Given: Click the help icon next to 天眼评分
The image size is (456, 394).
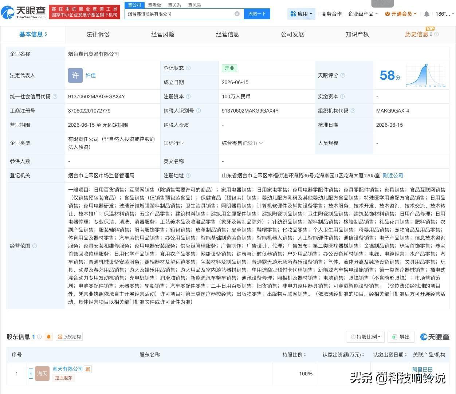Looking at the screenshot, I should 343,75.
